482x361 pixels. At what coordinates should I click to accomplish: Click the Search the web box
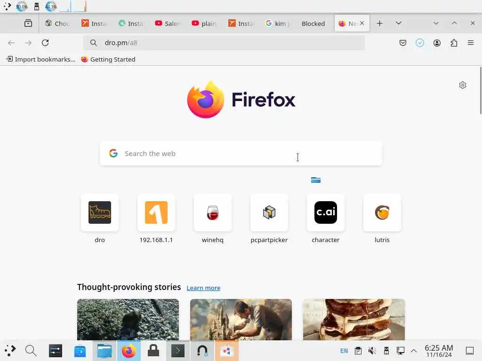point(241,154)
